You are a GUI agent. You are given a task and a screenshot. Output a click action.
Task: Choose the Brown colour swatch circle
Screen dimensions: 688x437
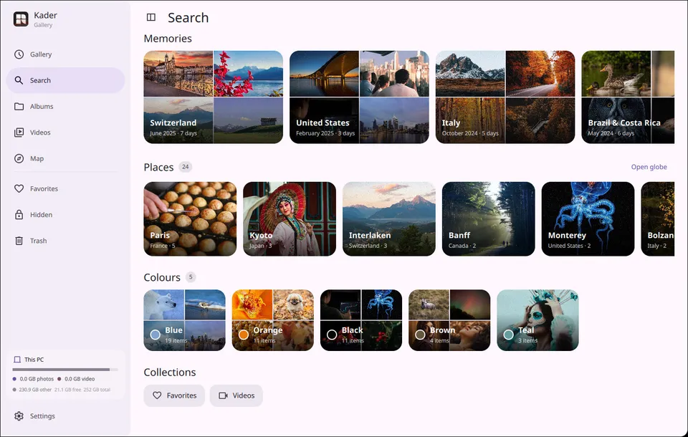click(x=420, y=335)
